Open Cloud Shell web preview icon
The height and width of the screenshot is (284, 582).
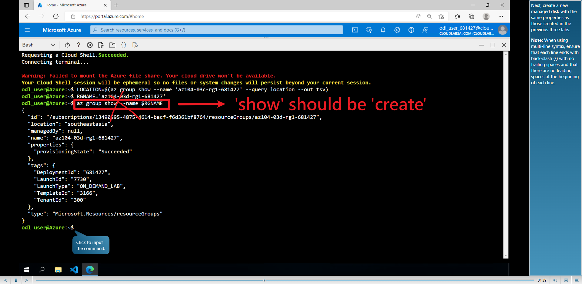pyautogui.click(x=135, y=45)
